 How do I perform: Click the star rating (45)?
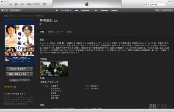pyautogui.click(x=10, y=87)
